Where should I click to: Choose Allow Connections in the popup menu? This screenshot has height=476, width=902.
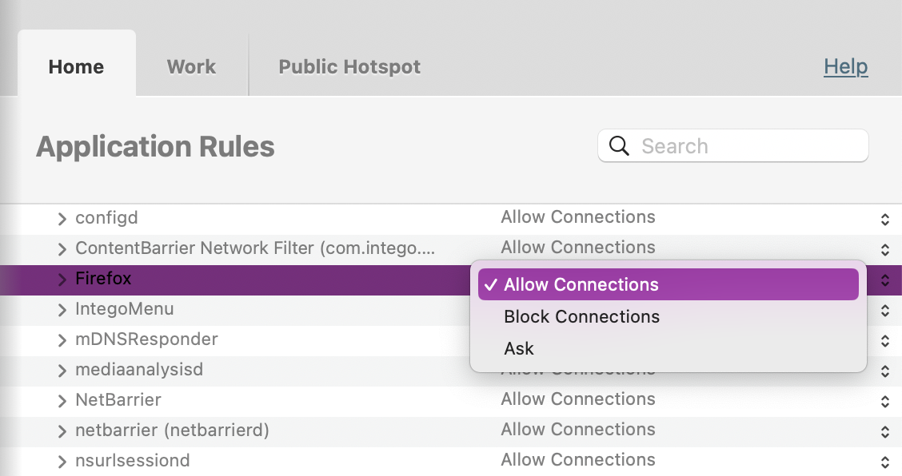[668, 284]
